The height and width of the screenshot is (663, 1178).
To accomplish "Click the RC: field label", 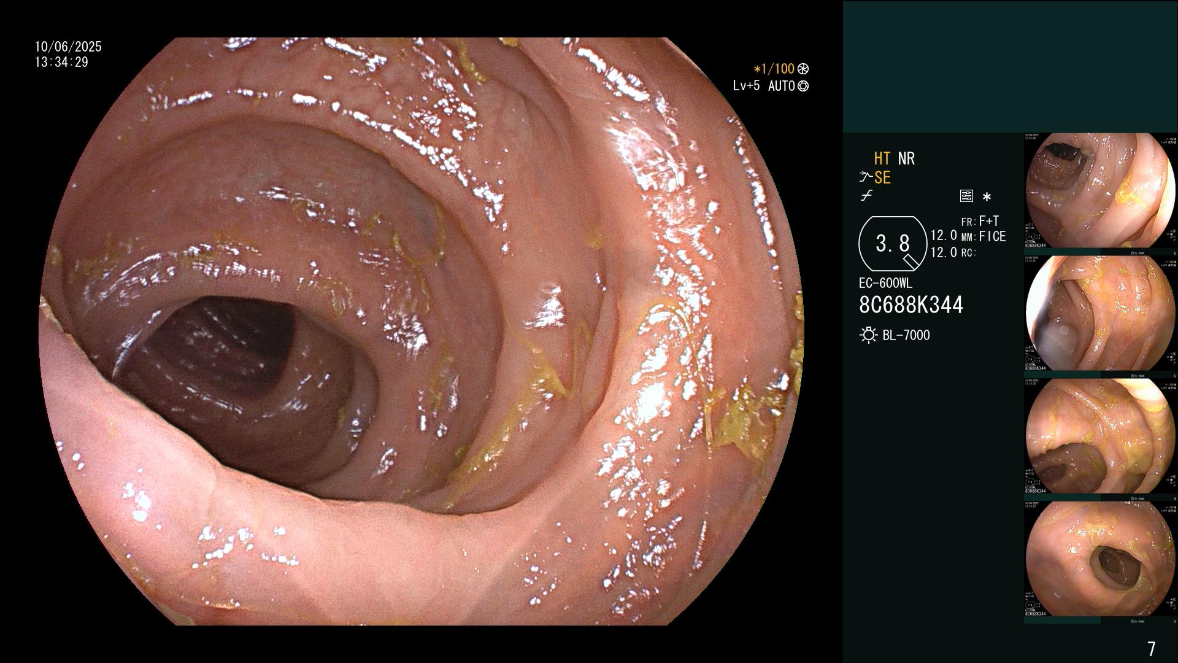I will point(968,252).
